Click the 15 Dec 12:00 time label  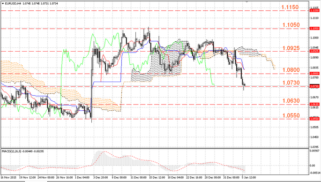coord(157,177)
